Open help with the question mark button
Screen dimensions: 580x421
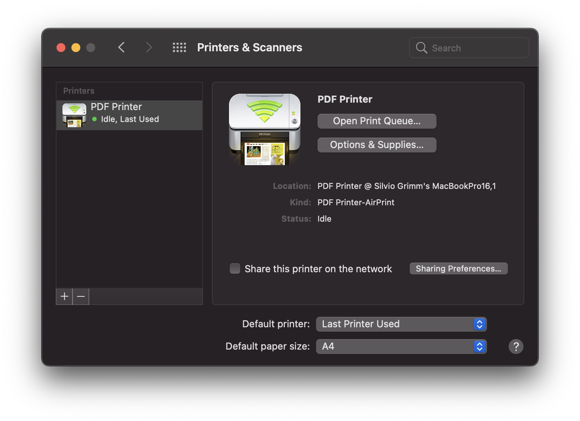point(516,347)
